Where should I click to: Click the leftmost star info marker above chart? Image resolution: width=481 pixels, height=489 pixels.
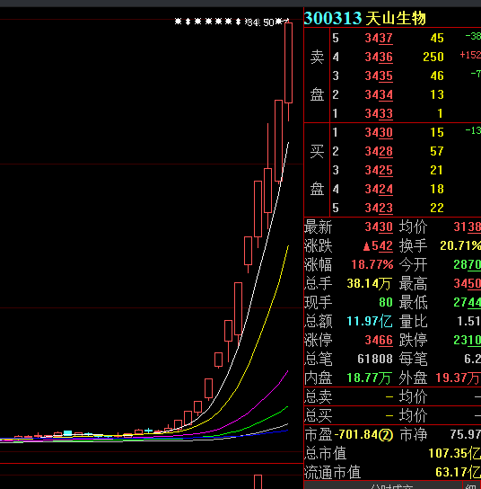click(x=178, y=22)
